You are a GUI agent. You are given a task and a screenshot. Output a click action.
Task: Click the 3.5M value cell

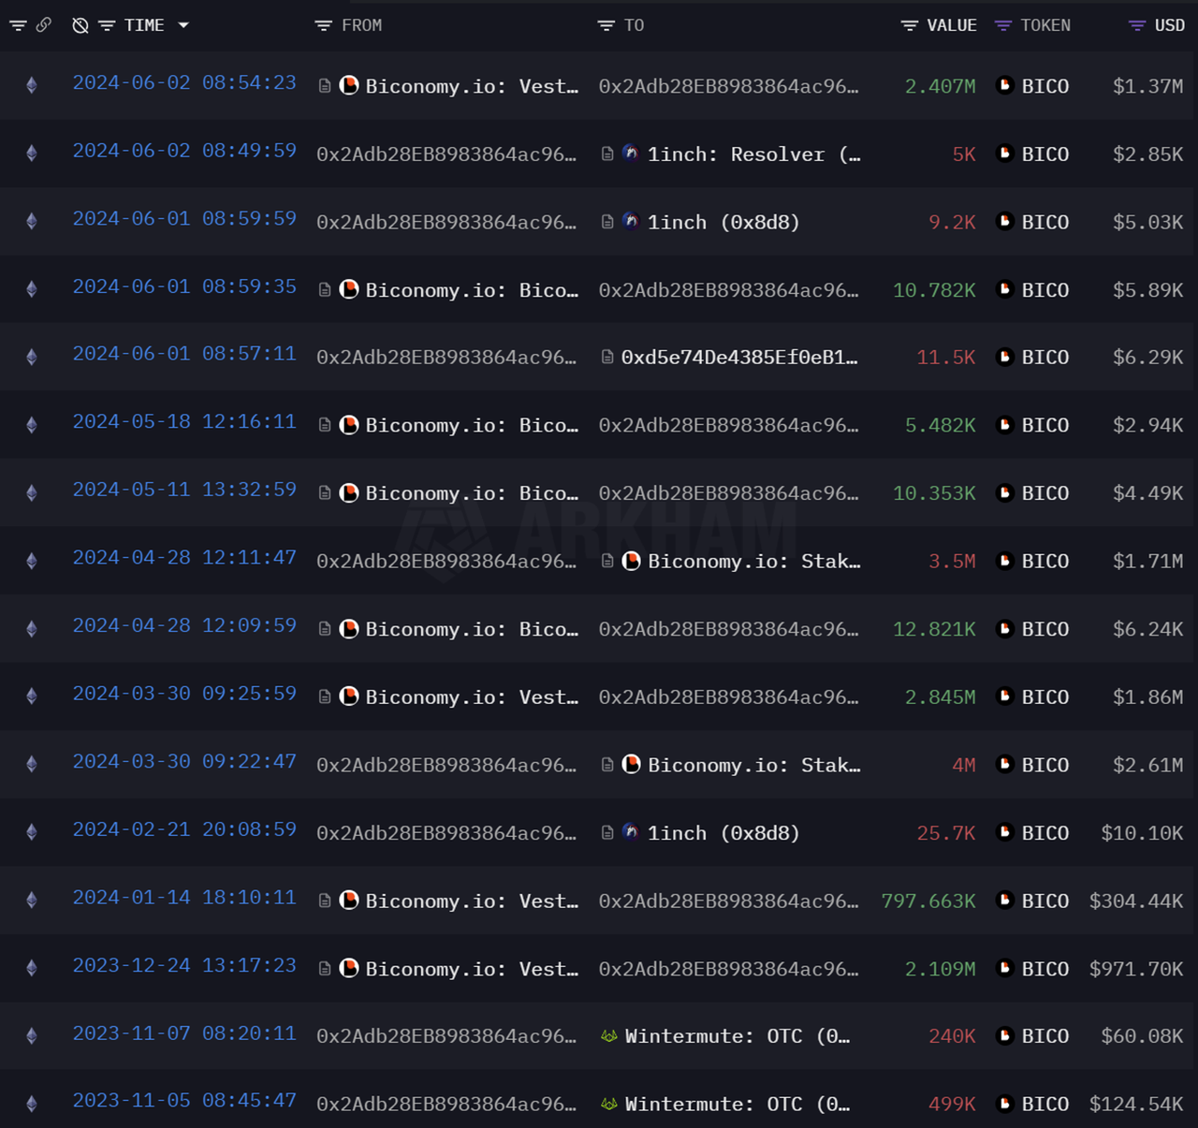point(953,561)
